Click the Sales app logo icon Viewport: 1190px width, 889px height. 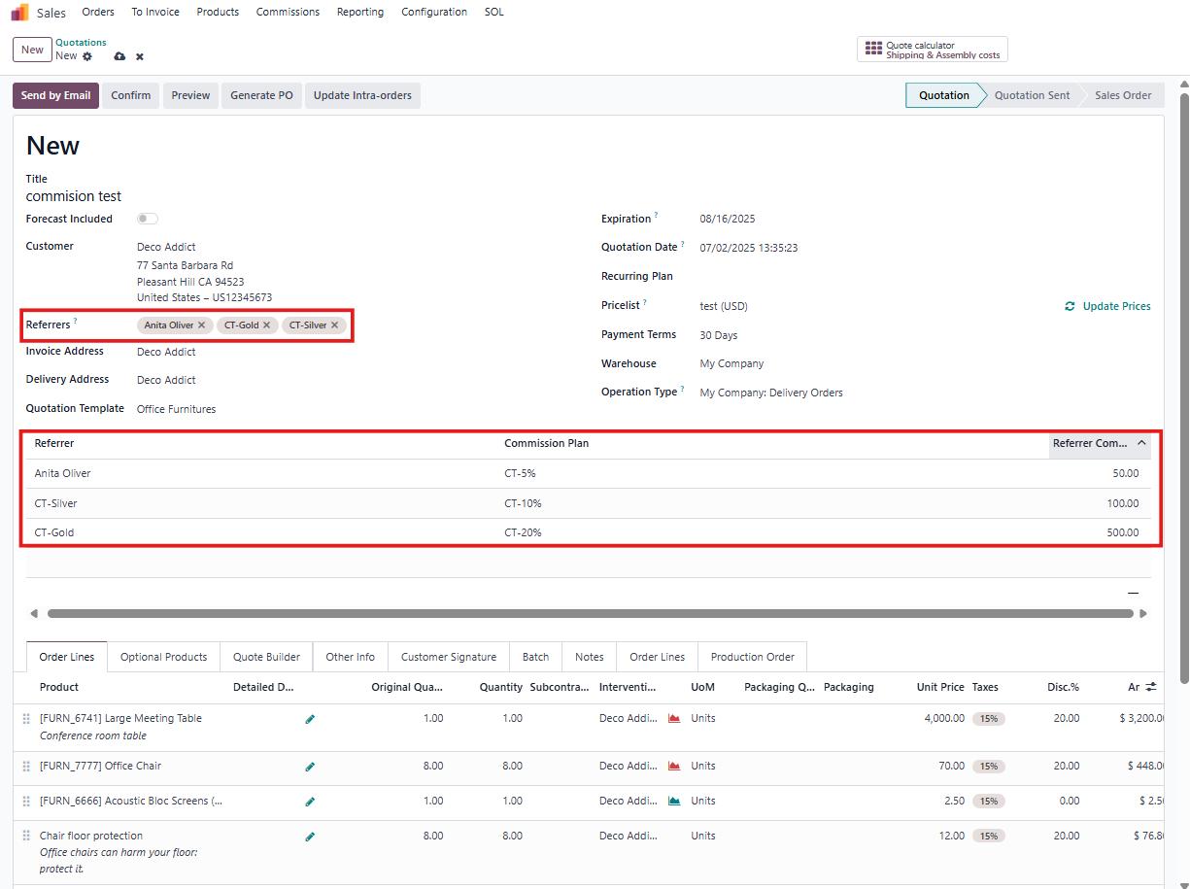tap(19, 13)
